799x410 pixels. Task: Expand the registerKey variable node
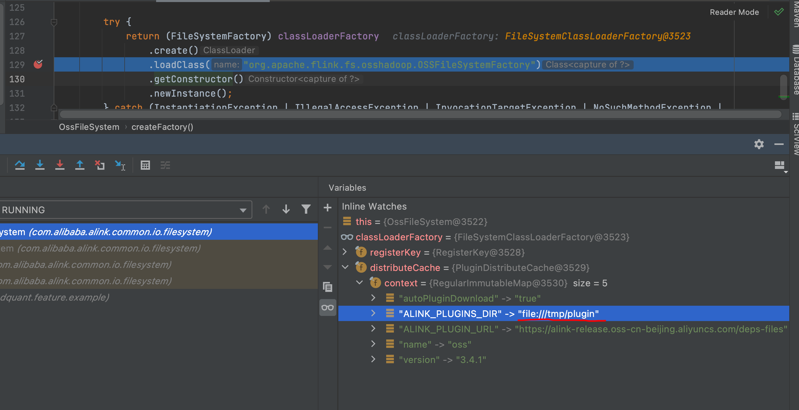pyautogui.click(x=344, y=252)
